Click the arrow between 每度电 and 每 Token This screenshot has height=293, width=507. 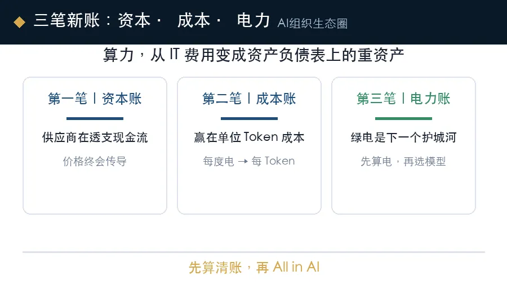tap(243, 161)
